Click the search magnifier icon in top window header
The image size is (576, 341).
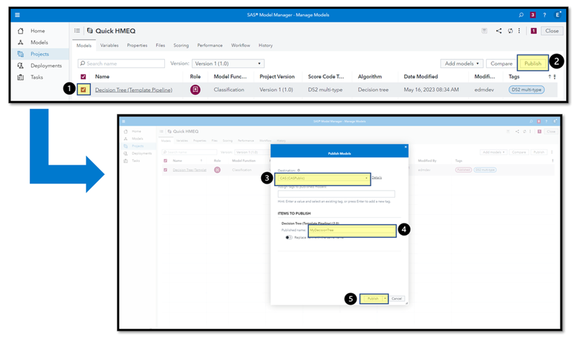click(x=521, y=15)
